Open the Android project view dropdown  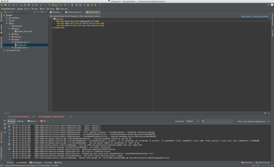coord(11,12)
